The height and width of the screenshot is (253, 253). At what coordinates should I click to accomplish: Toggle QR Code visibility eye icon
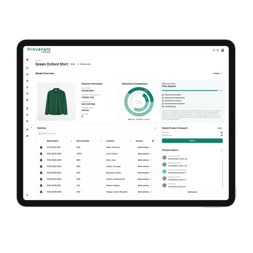pos(222,133)
